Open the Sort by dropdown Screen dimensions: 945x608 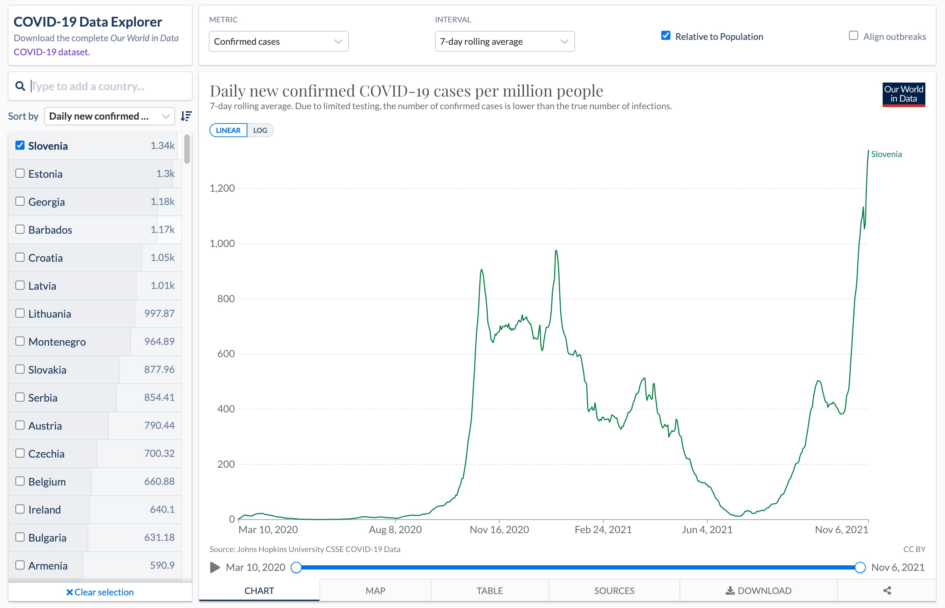point(109,116)
